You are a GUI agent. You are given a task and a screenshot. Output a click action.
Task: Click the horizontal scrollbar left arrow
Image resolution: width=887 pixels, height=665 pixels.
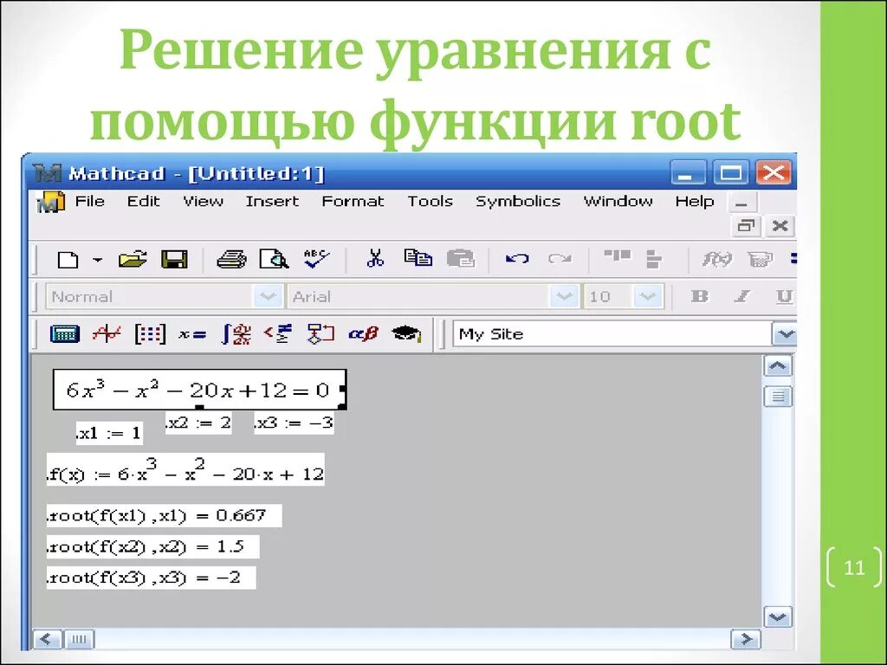(47, 639)
